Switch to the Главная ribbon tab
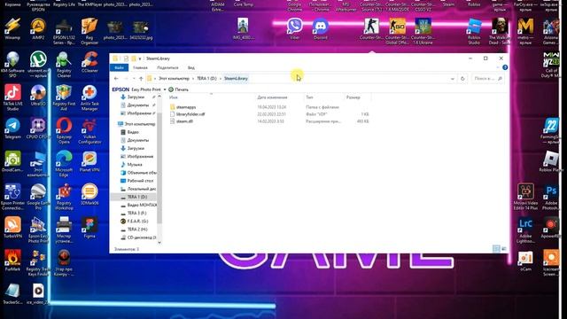Image resolution: width=567 pixels, height=319 pixels. coord(140,67)
